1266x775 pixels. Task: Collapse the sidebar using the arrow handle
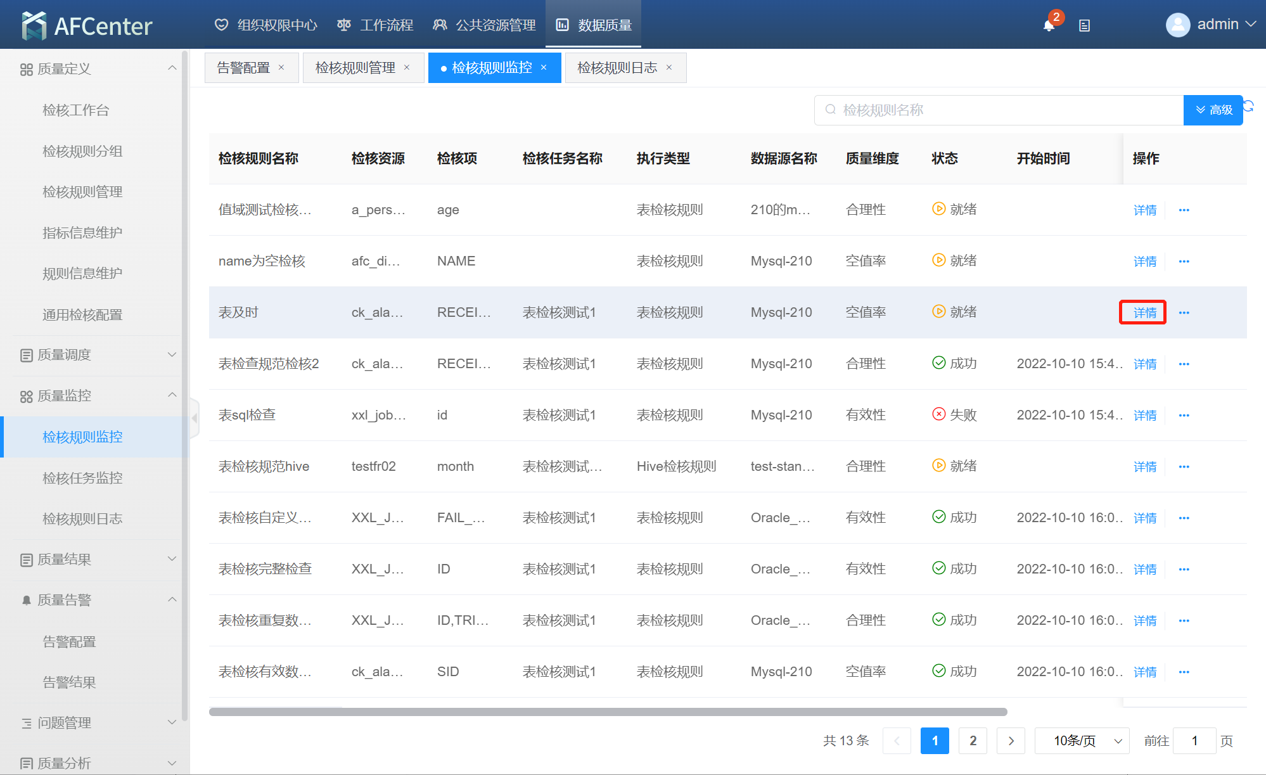(x=195, y=418)
